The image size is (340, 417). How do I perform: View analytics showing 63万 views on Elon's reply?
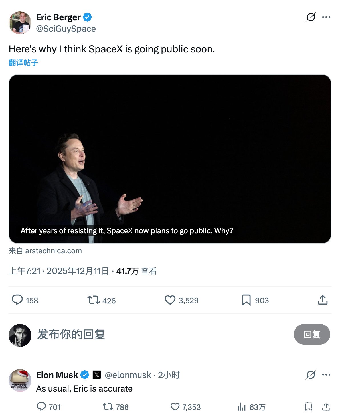click(x=242, y=407)
